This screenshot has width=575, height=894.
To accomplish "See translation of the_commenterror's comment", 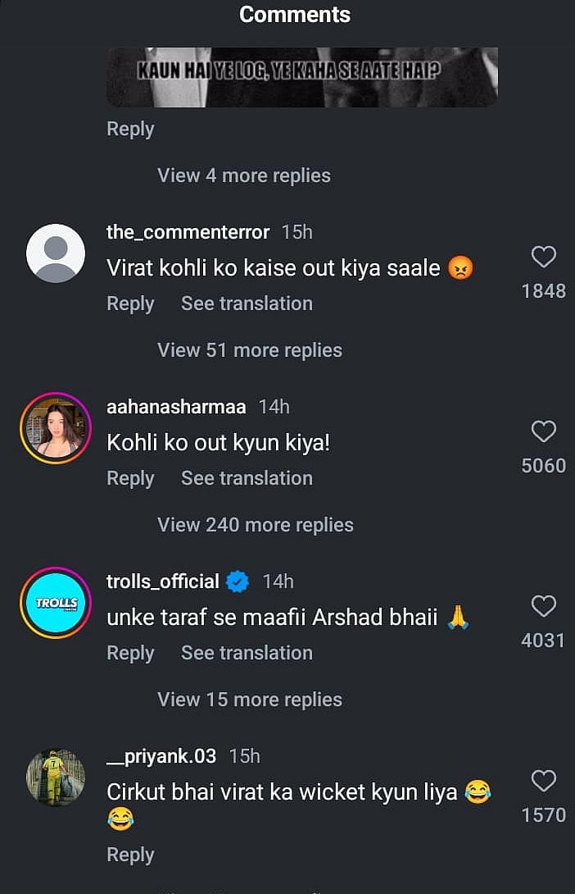I will 247,303.
